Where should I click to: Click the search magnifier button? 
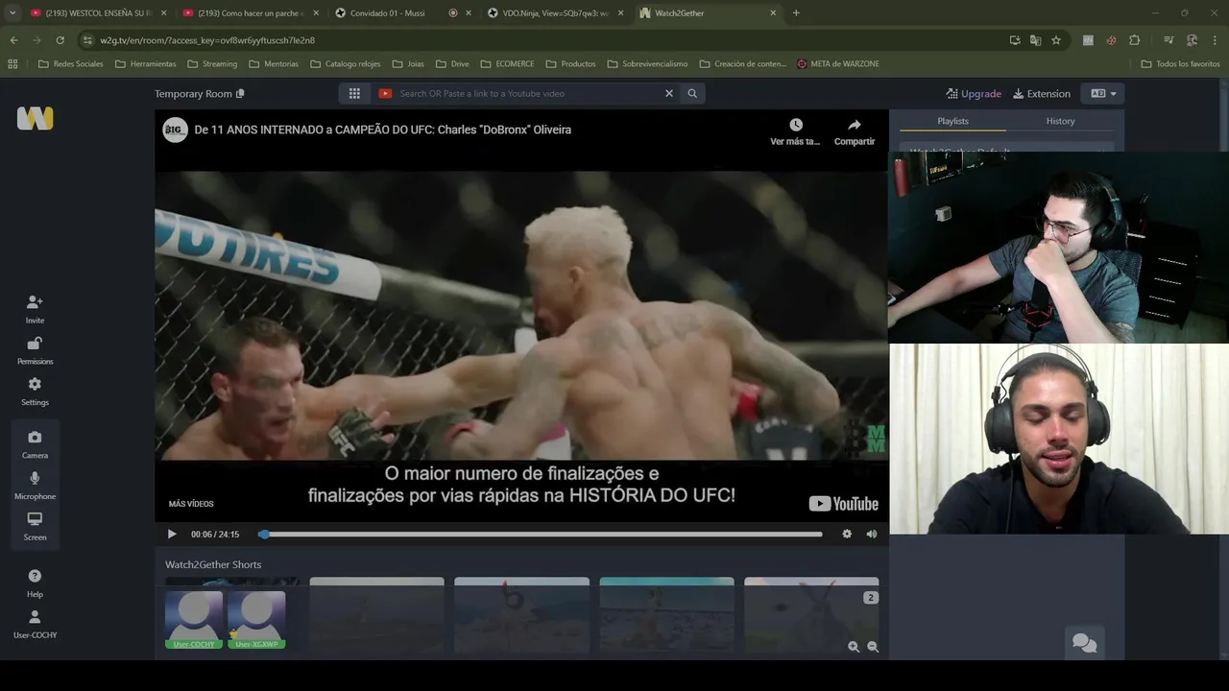pyautogui.click(x=692, y=93)
